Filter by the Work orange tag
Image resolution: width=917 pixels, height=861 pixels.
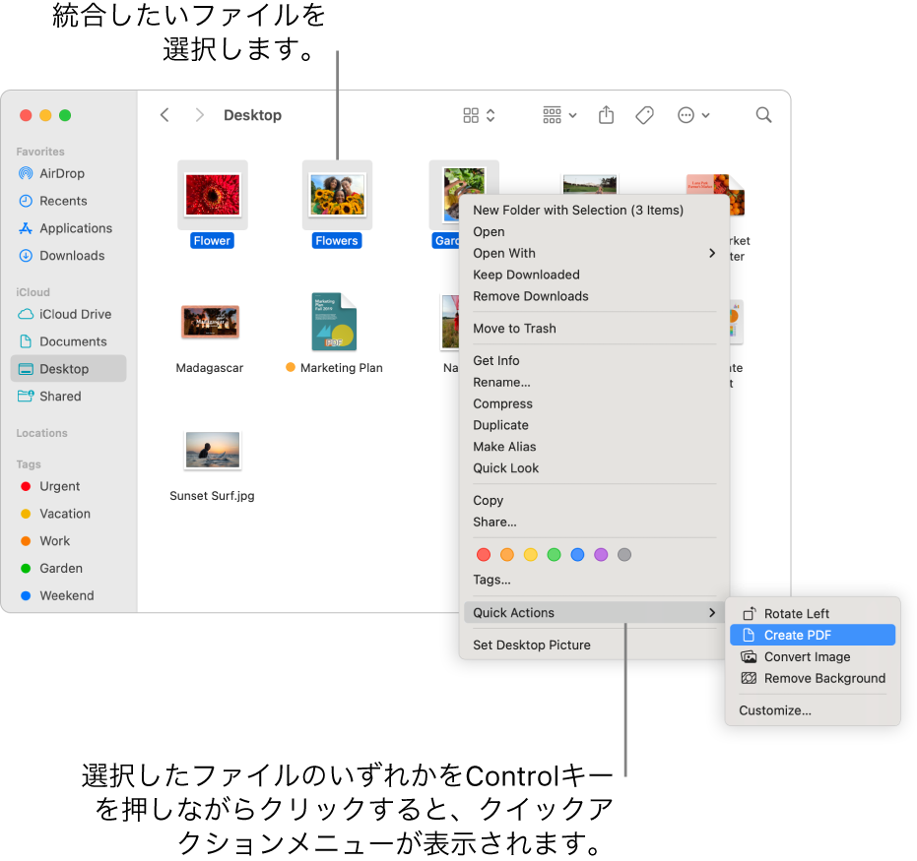click(68, 541)
